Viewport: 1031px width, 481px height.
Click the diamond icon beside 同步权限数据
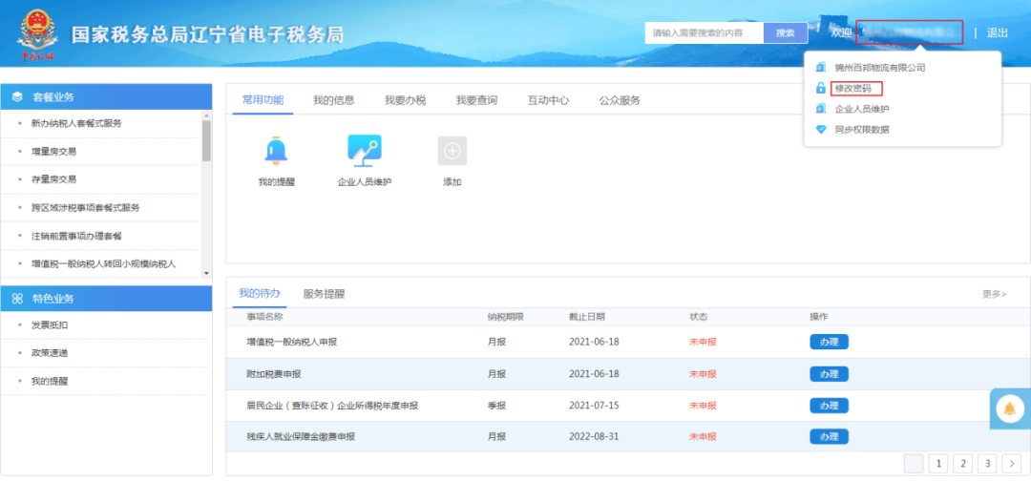coord(820,130)
